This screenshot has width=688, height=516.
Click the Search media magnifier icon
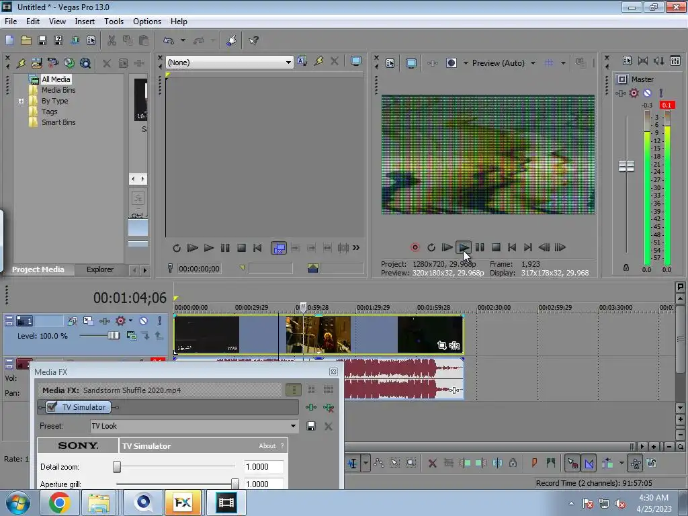coord(85,62)
